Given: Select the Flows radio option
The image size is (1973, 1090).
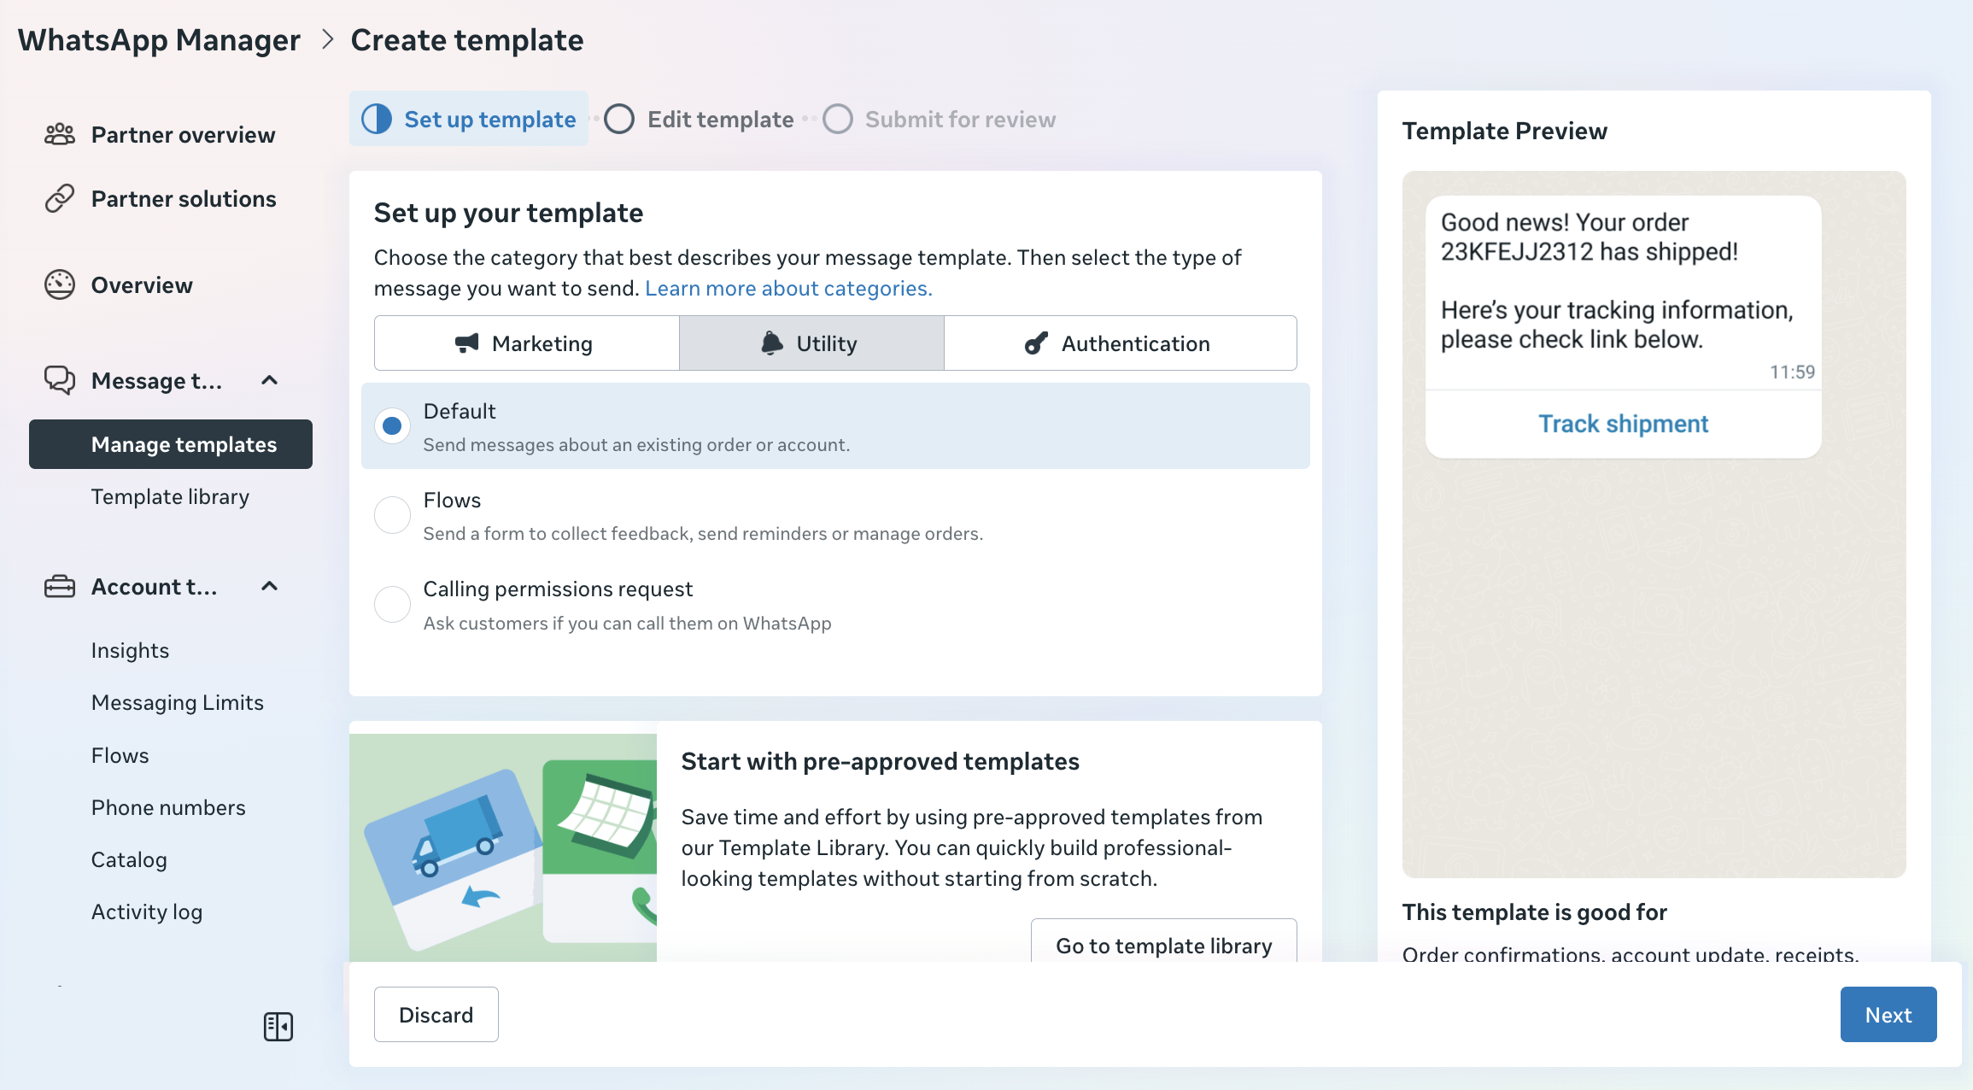Looking at the screenshot, I should [x=392, y=515].
